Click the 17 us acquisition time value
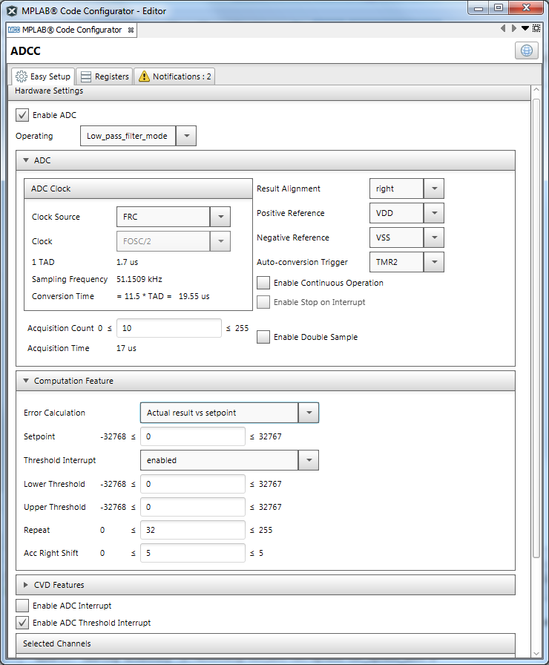The image size is (549, 665). coord(126,348)
